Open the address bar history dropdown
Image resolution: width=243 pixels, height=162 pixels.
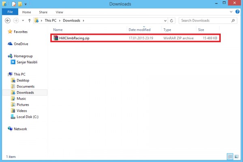click(x=165, y=21)
